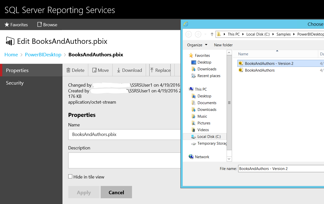Viewport: 324px width, 204px height.
Task: Download the pbix file
Action: click(129, 70)
